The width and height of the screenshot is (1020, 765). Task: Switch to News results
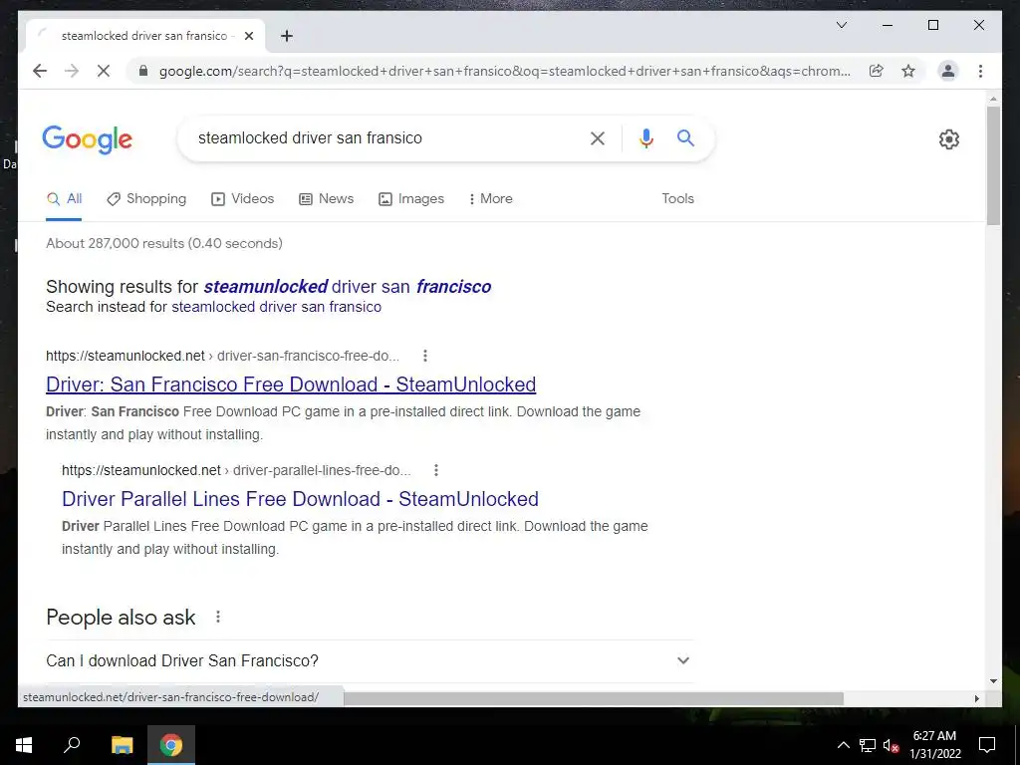point(326,198)
